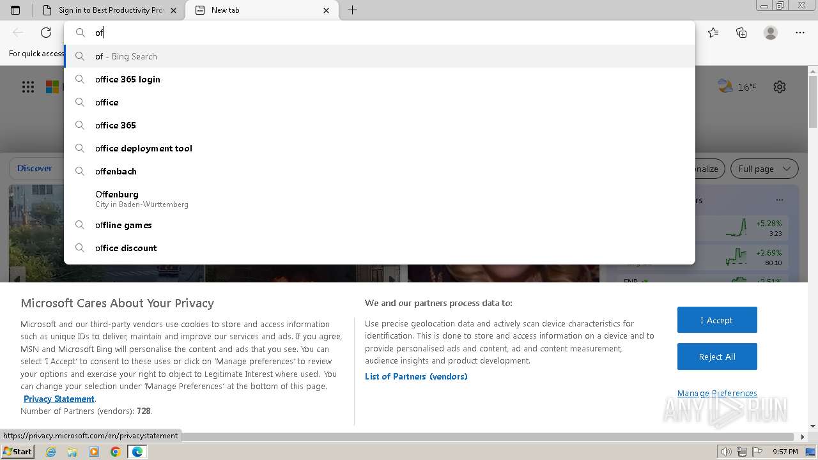Close the 'Sign in to Best Productivity' tab
818x460 pixels.
pos(174,10)
